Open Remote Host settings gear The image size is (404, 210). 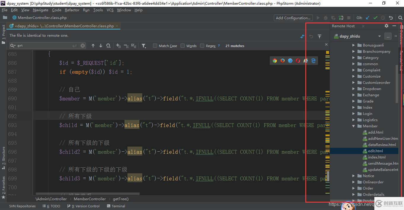point(387,26)
